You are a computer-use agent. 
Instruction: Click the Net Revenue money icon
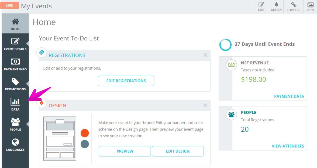click(231, 65)
